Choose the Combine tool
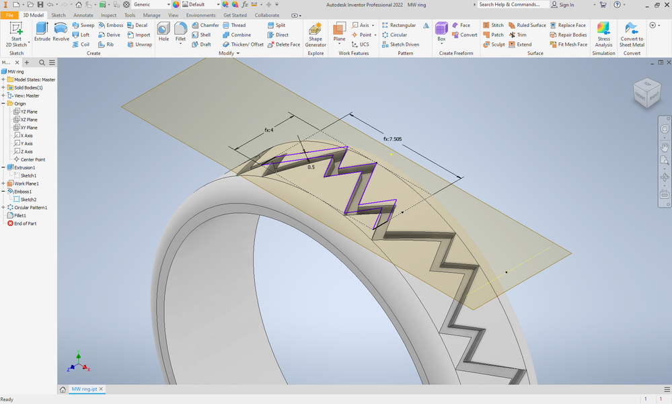Screen dimensions: 672x404 237,35
